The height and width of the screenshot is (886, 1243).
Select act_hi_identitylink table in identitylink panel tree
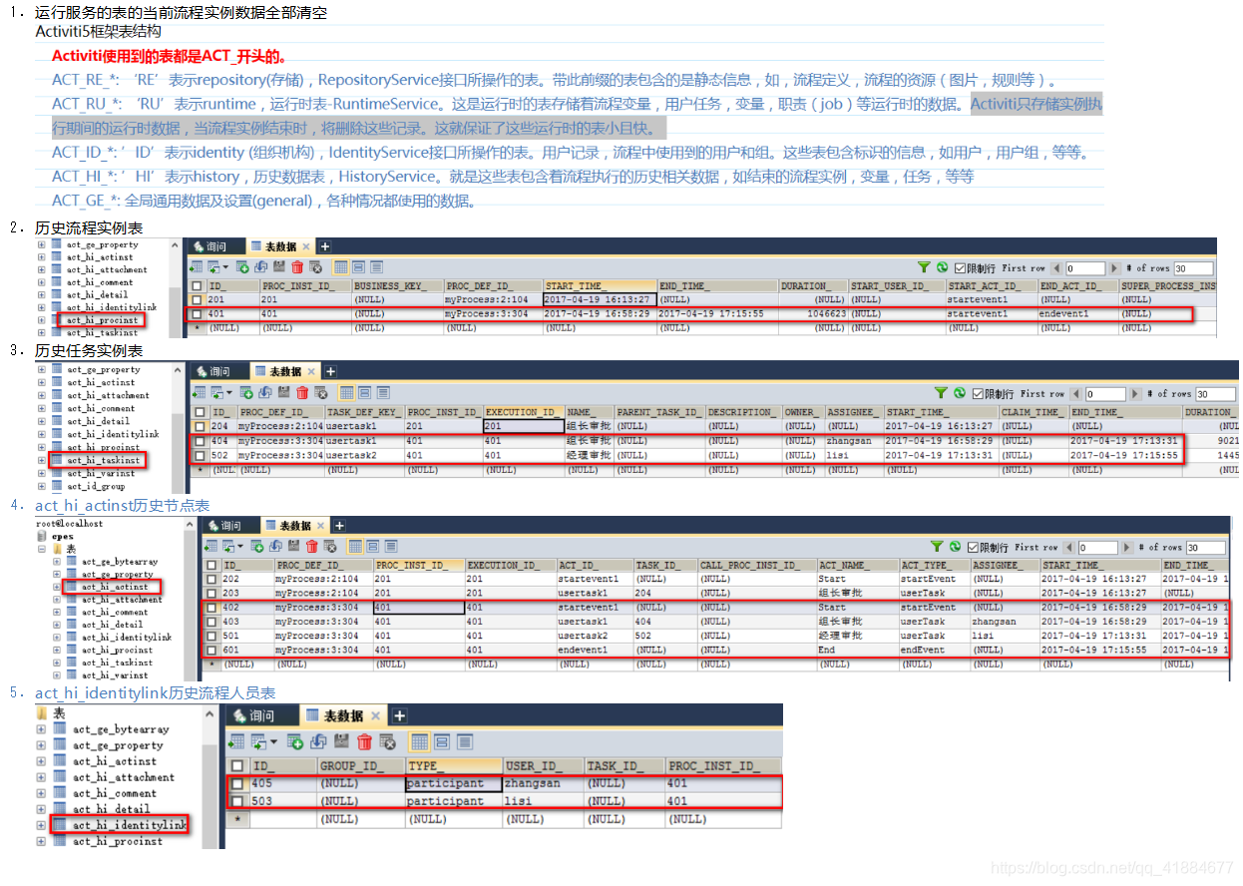point(130,825)
